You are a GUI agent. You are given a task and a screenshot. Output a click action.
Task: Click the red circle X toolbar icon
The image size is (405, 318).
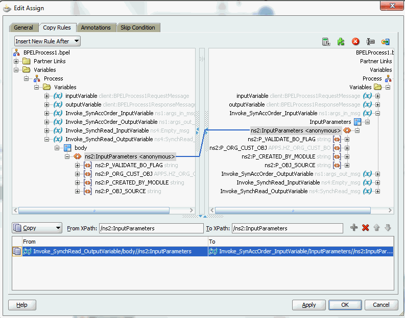pos(355,42)
